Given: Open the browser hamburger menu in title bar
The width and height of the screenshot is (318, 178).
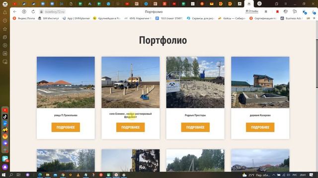Looking at the screenshot, I should pos(285,3).
